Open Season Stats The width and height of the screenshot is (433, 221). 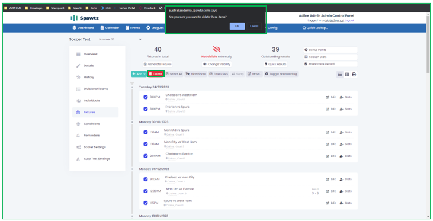click(331, 57)
